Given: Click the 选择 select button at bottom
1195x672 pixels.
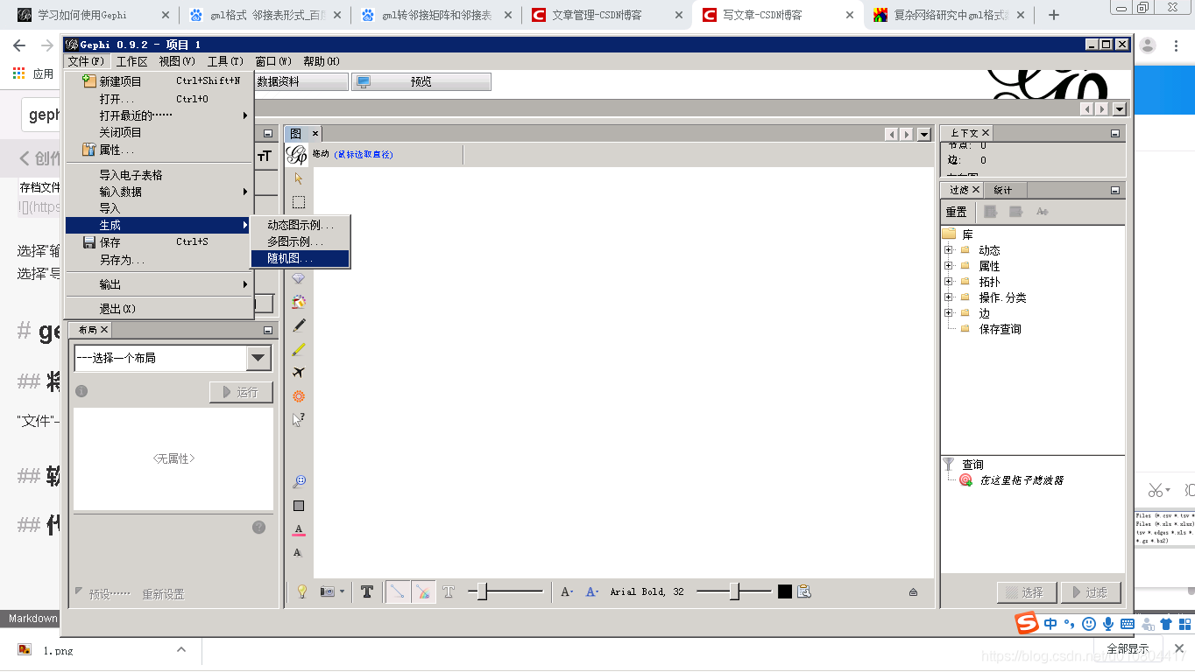Looking at the screenshot, I should 1027,592.
